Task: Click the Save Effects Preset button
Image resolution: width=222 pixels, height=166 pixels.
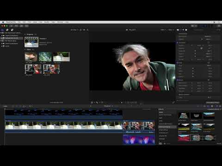Action: (x=213, y=102)
